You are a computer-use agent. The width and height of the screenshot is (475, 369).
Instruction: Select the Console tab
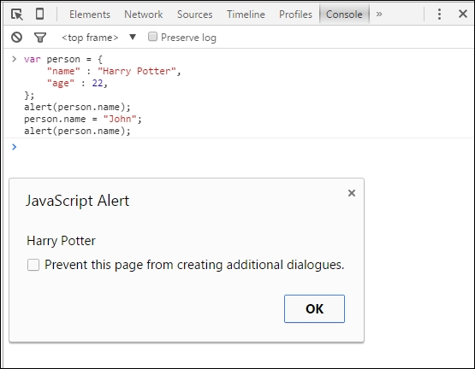click(x=344, y=15)
